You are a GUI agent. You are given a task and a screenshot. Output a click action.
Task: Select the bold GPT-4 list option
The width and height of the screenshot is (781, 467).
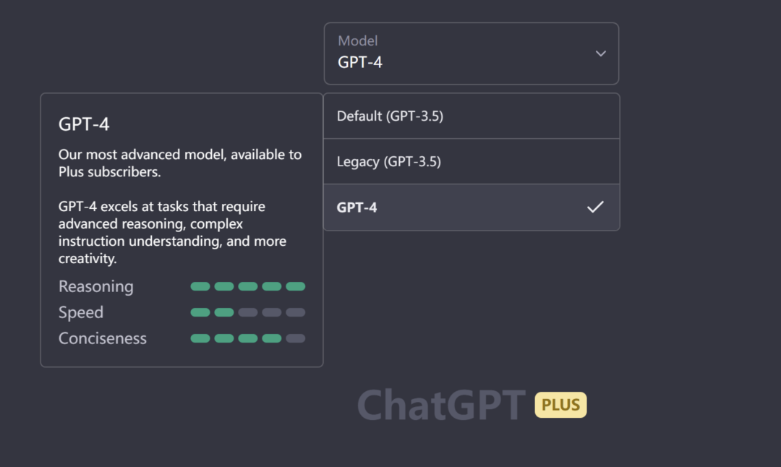(x=357, y=207)
